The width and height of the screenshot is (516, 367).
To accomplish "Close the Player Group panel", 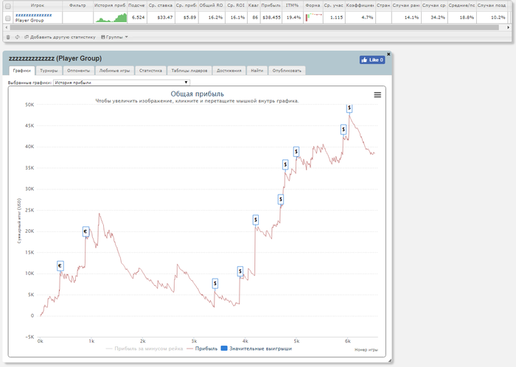I will [389, 54].
